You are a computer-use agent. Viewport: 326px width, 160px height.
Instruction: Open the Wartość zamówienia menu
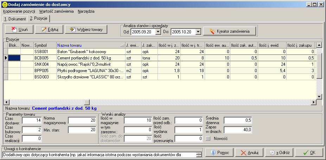tap(57, 11)
